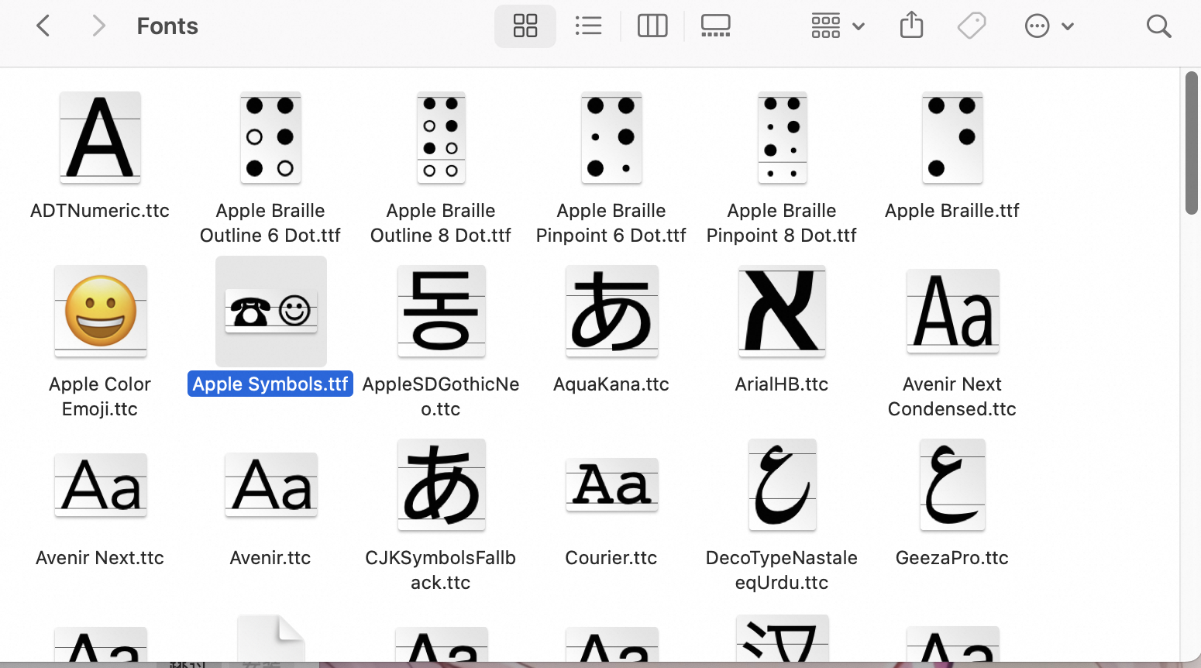This screenshot has height=668, width=1201.
Task: Click the Avenir Next.ttc file name
Action: [x=100, y=558]
